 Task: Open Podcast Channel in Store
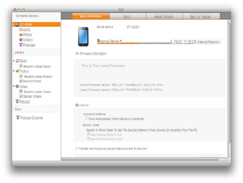32,118
